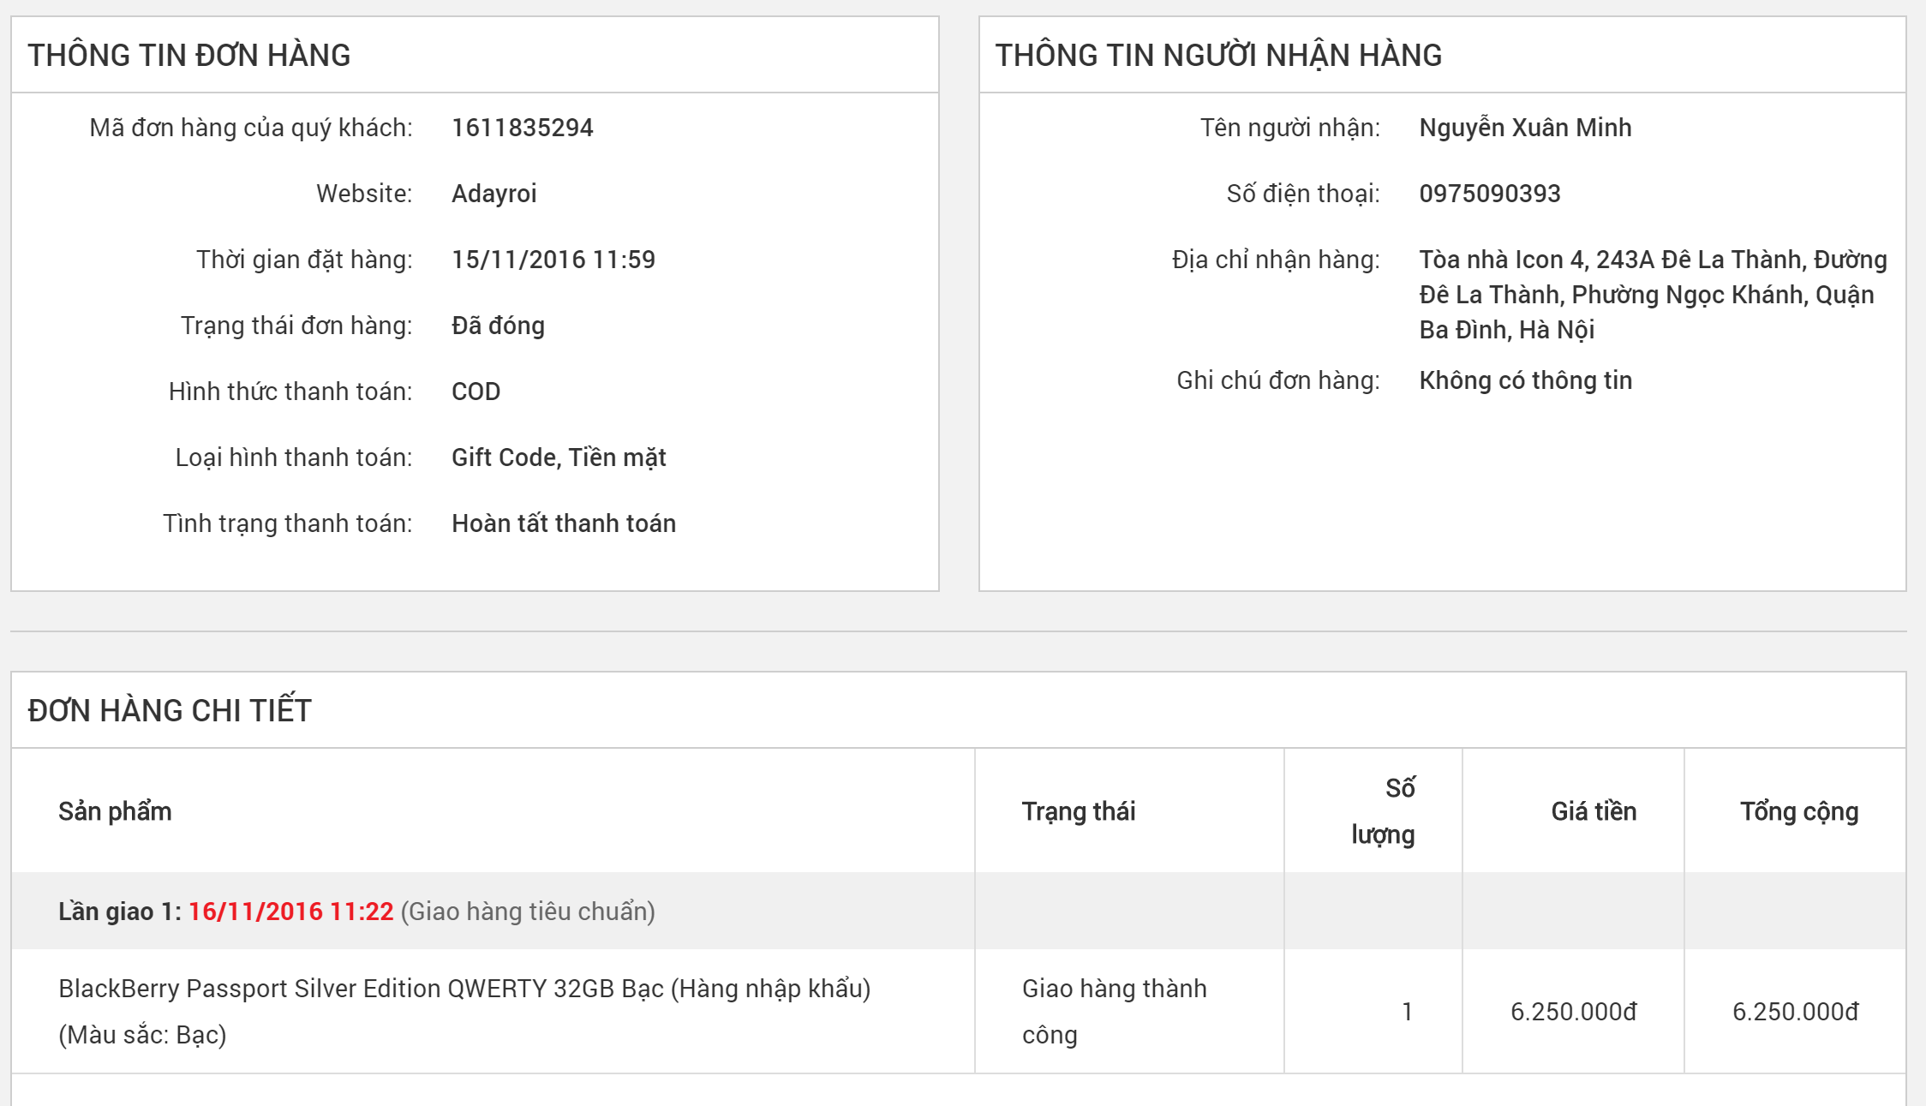The width and height of the screenshot is (1926, 1106).
Task: Click BlackBerry Passport Silver Edition product name
Action: click(464, 1012)
